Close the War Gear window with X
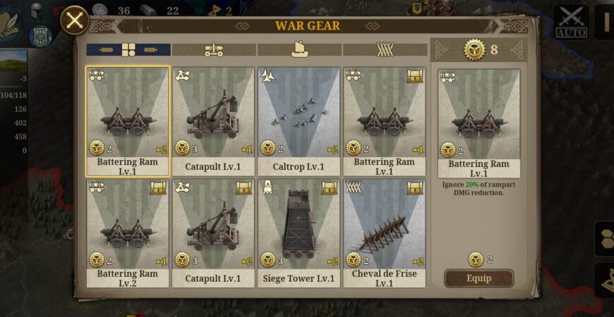This screenshot has width=614, height=317. (x=74, y=20)
